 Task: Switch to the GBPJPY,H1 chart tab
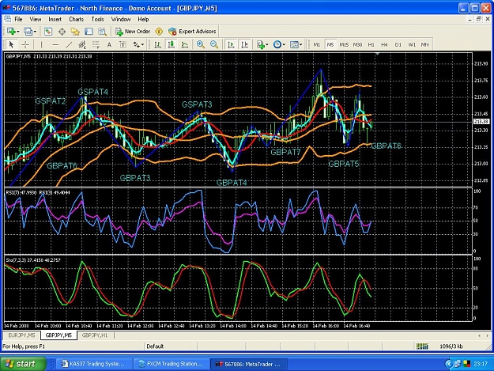click(x=95, y=335)
